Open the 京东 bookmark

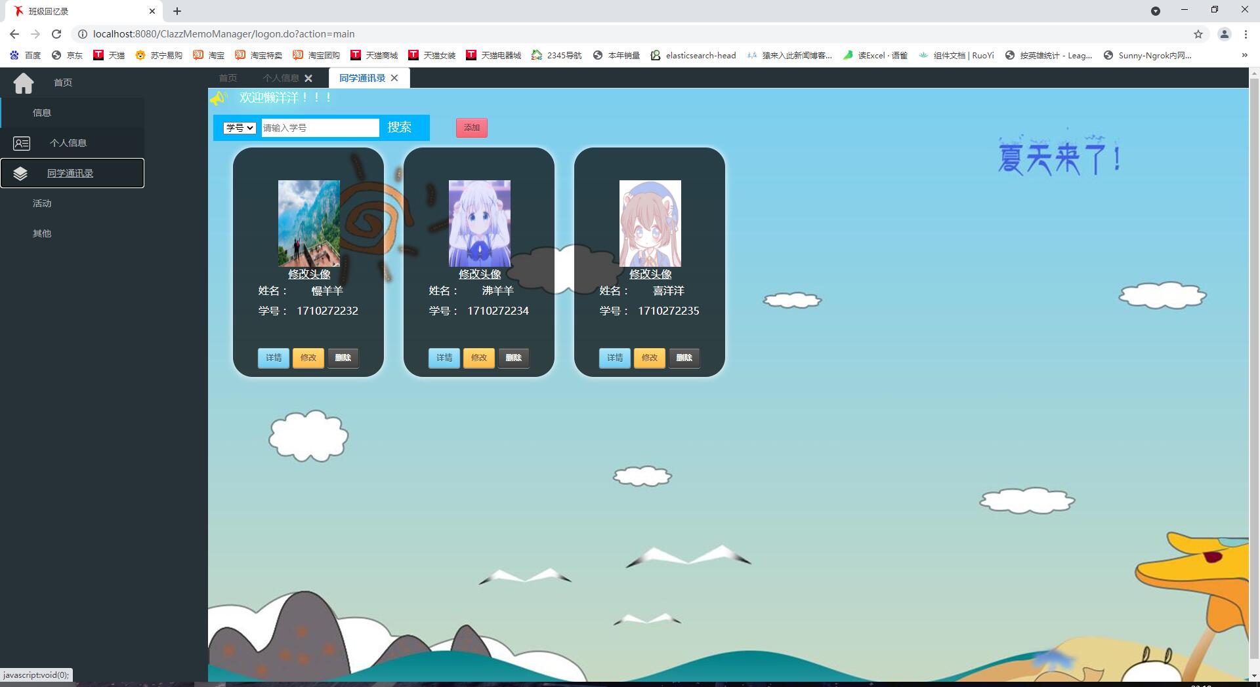point(67,55)
